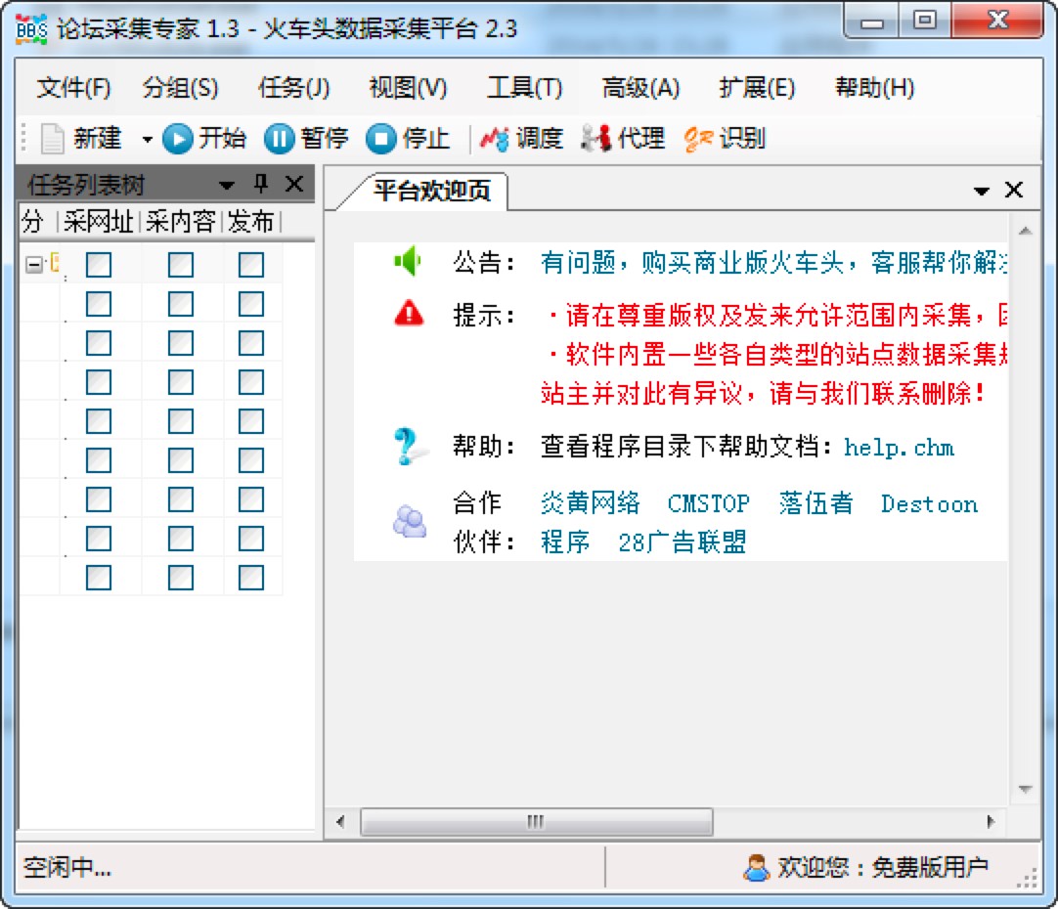Image resolution: width=1058 pixels, height=909 pixels.
Task: Click the announcement link about 商业版火车头
Action: (x=773, y=262)
